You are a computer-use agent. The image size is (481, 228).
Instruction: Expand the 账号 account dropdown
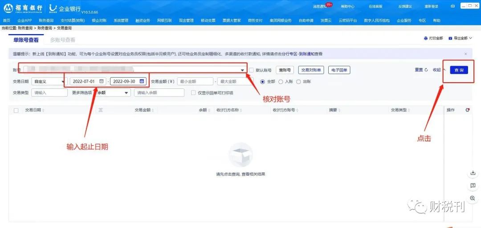pos(242,70)
